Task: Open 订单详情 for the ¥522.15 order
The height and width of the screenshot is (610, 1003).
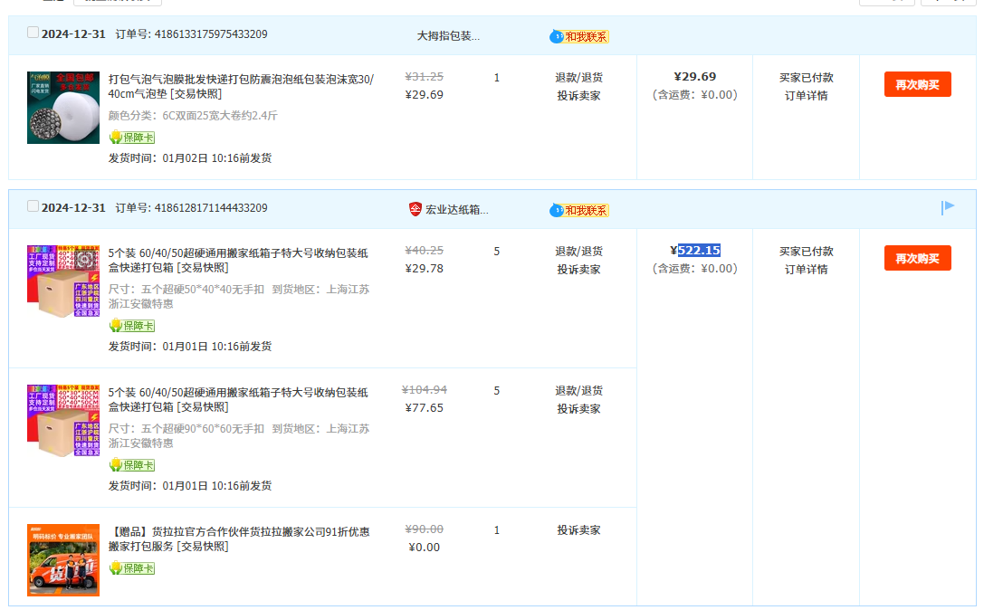Action: click(806, 270)
